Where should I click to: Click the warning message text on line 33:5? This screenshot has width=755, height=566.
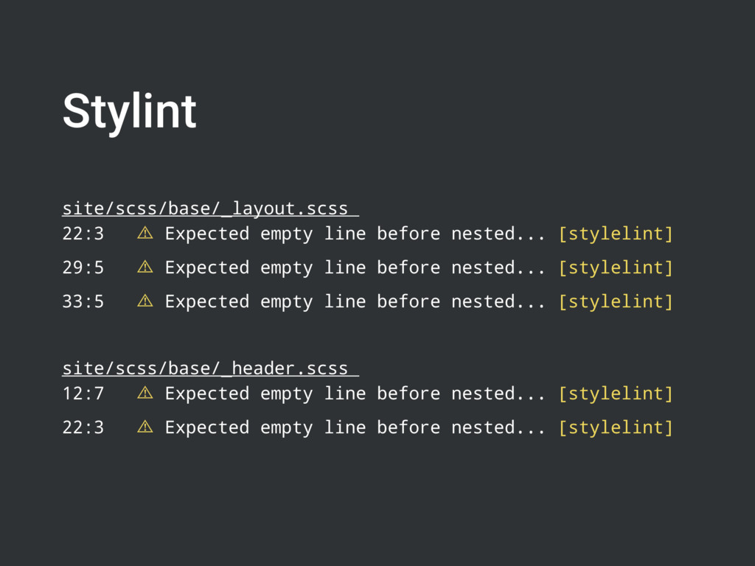point(355,302)
